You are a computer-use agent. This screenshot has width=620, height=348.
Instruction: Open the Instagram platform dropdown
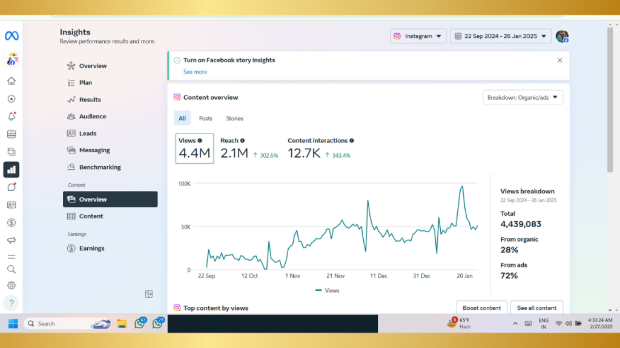(418, 36)
